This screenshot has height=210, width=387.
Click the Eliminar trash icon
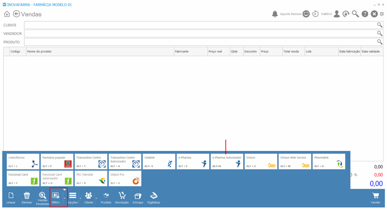pos(27,198)
